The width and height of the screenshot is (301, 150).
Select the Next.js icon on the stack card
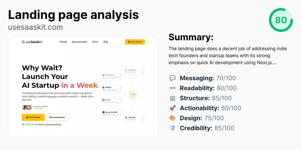pyautogui.click(x=103, y=87)
